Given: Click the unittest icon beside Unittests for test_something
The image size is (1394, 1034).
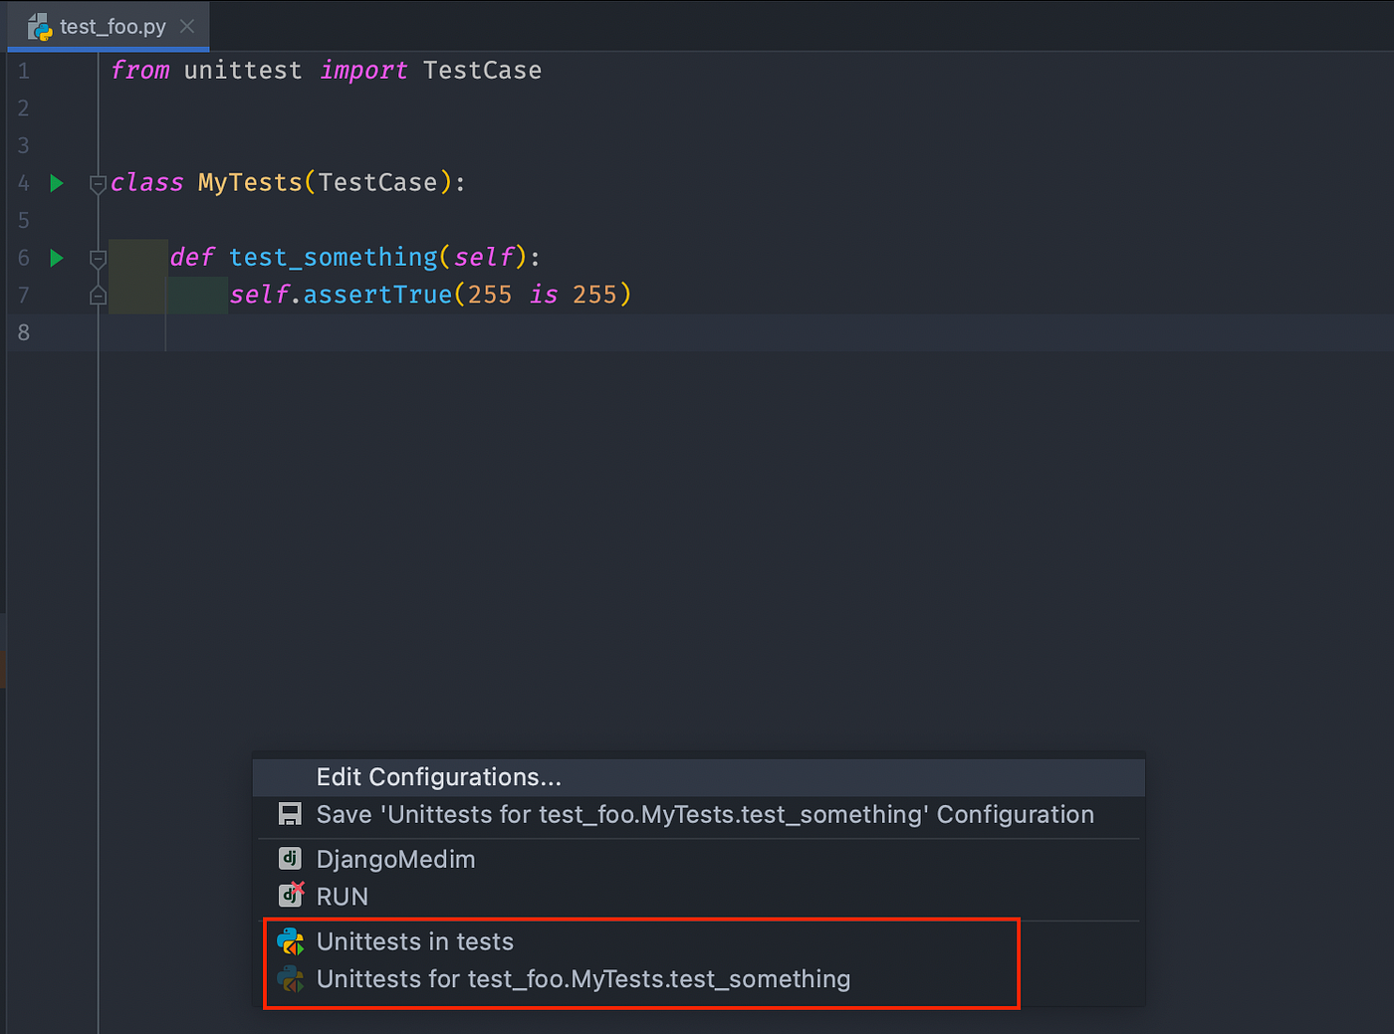Looking at the screenshot, I should click(290, 978).
